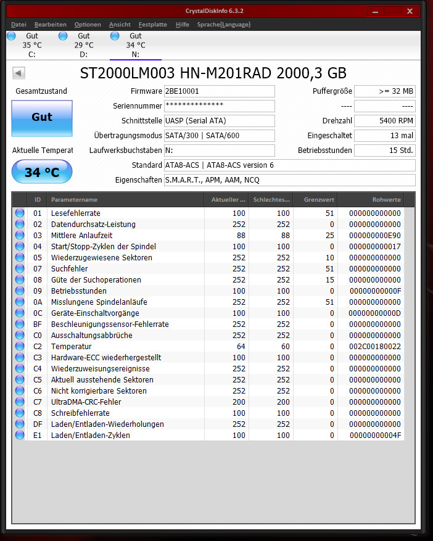Select the Temperatur raw value 002C00180022
The height and width of the screenshot is (541, 433).
[x=374, y=347]
